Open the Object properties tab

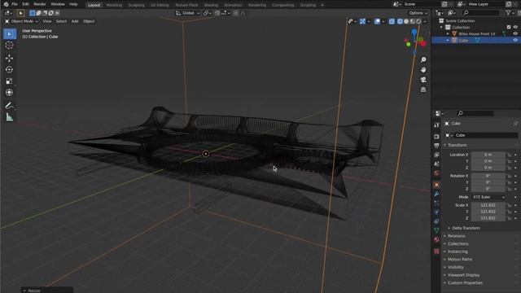[436, 185]
